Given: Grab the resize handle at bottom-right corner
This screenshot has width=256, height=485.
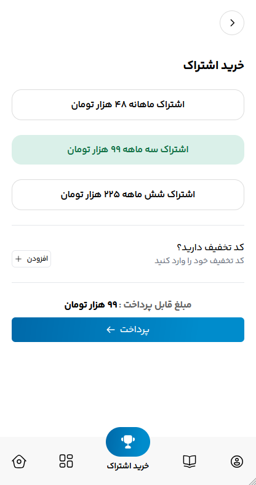Looking at the screenshot, I should [x=251, y=480].
